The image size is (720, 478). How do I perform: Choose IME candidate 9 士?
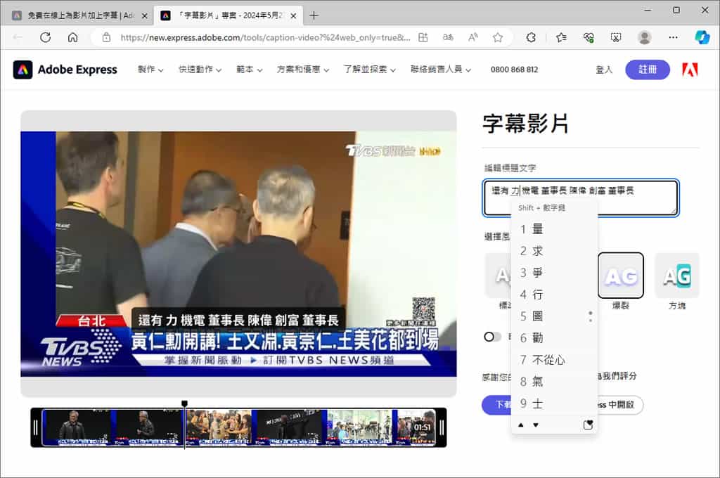[554, 403]
